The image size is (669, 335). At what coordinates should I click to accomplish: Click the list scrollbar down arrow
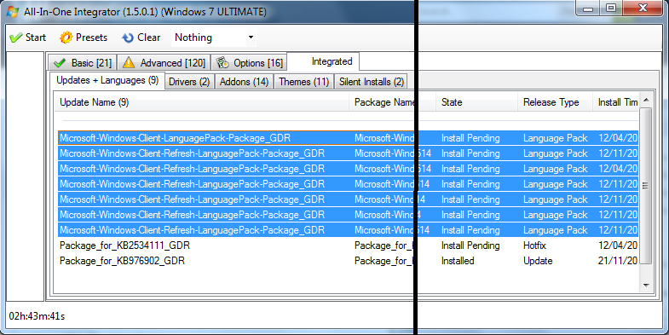click(x=645, y=285)
